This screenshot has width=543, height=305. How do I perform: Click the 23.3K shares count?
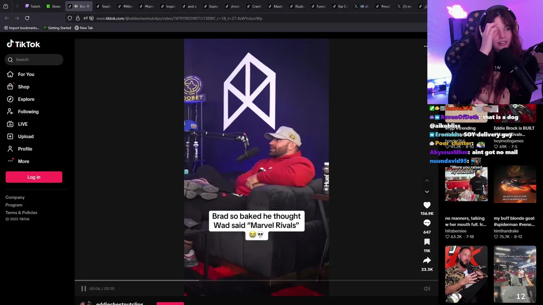click(427, 269)
